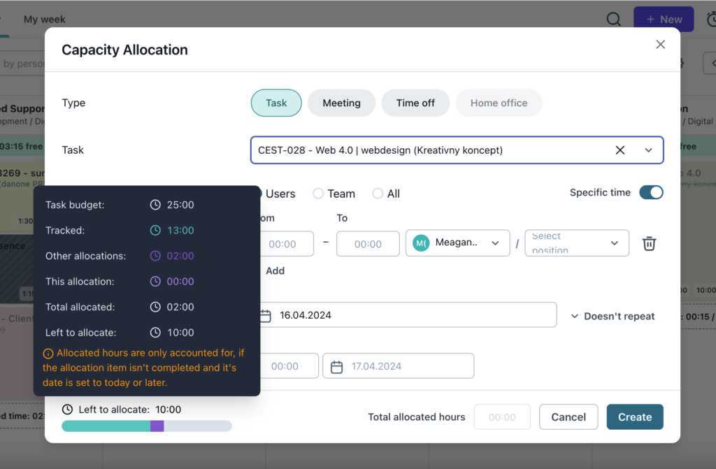Click the purple segment of progress bar
Screen dimensions: 716x469
[x=157, y=426]
